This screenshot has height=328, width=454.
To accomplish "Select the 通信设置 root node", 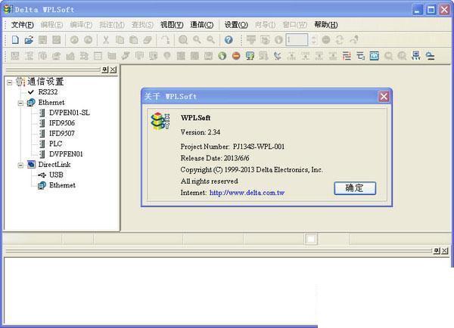I will (45, 82).
